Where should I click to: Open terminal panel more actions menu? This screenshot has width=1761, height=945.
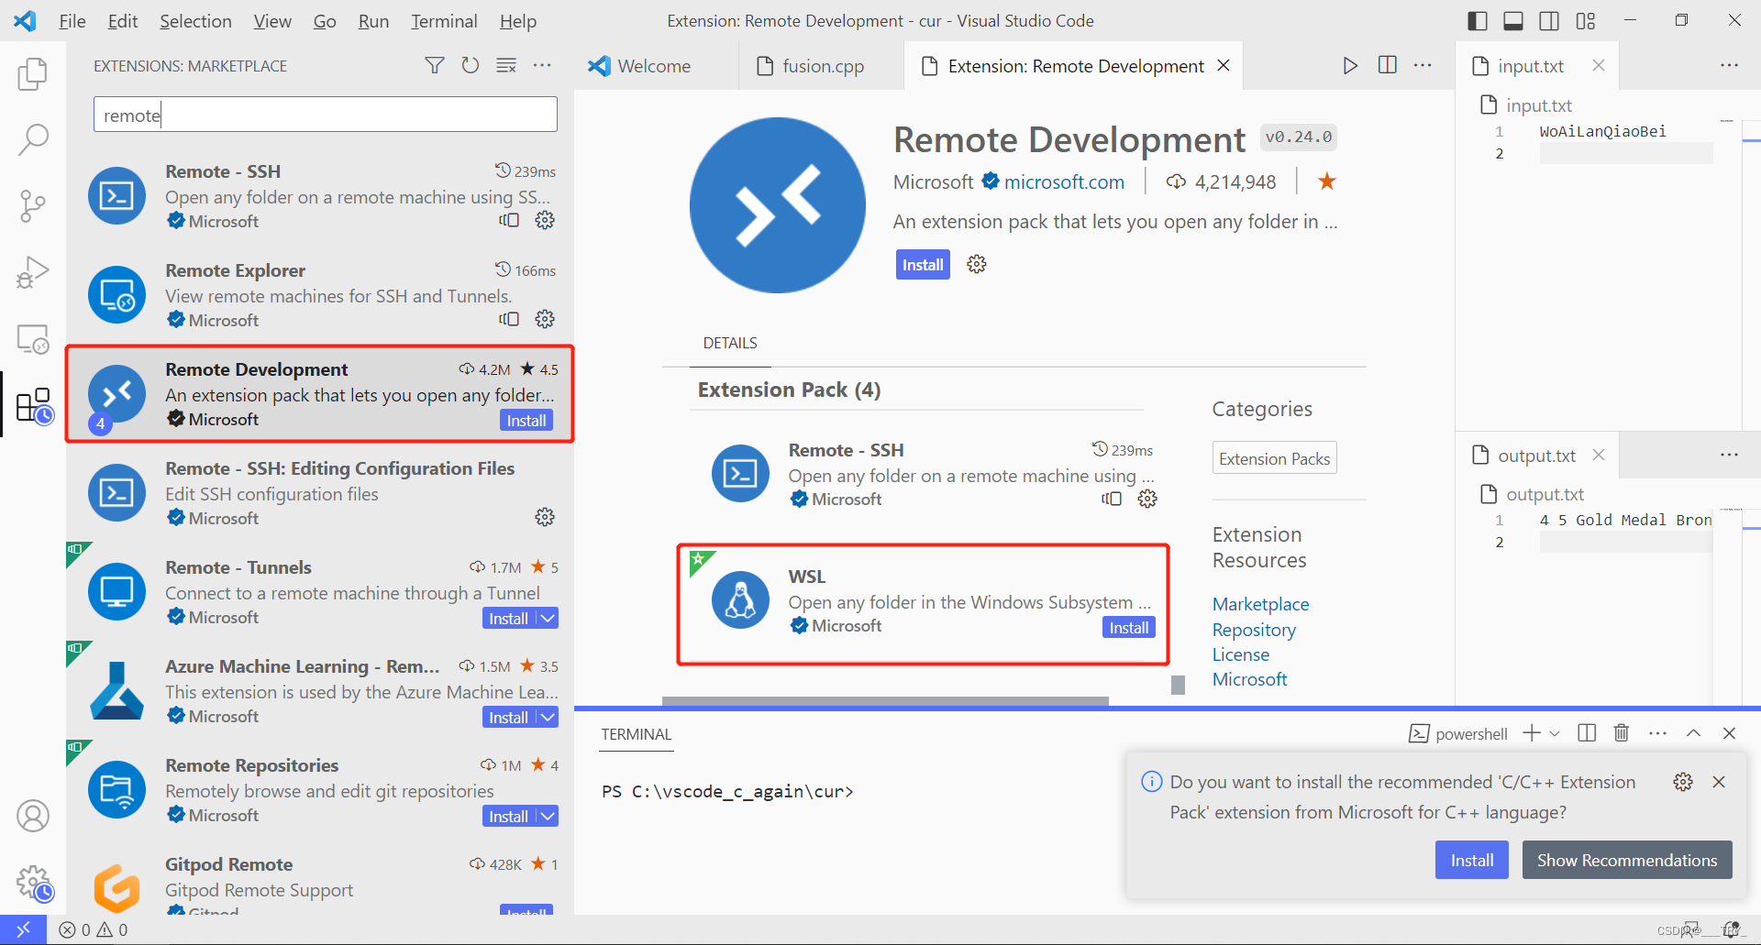pos(1658,733)
